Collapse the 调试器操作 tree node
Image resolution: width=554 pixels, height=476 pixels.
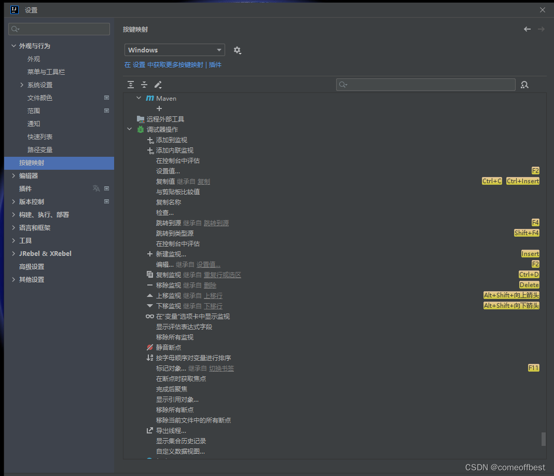130,129
